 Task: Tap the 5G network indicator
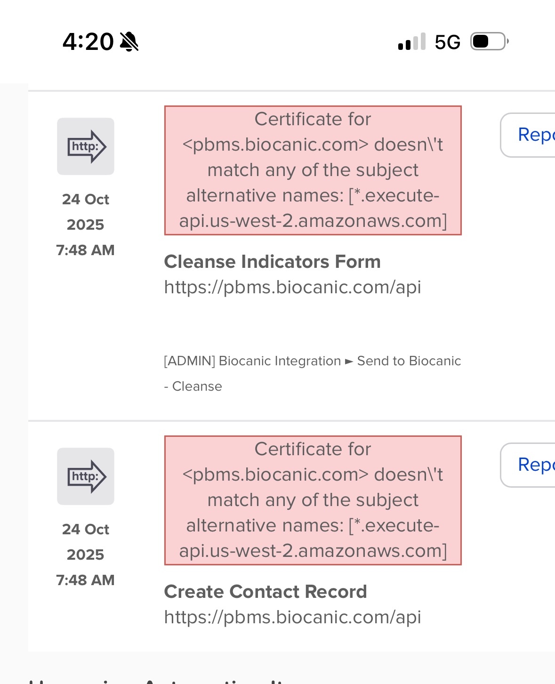coord(447,42)
